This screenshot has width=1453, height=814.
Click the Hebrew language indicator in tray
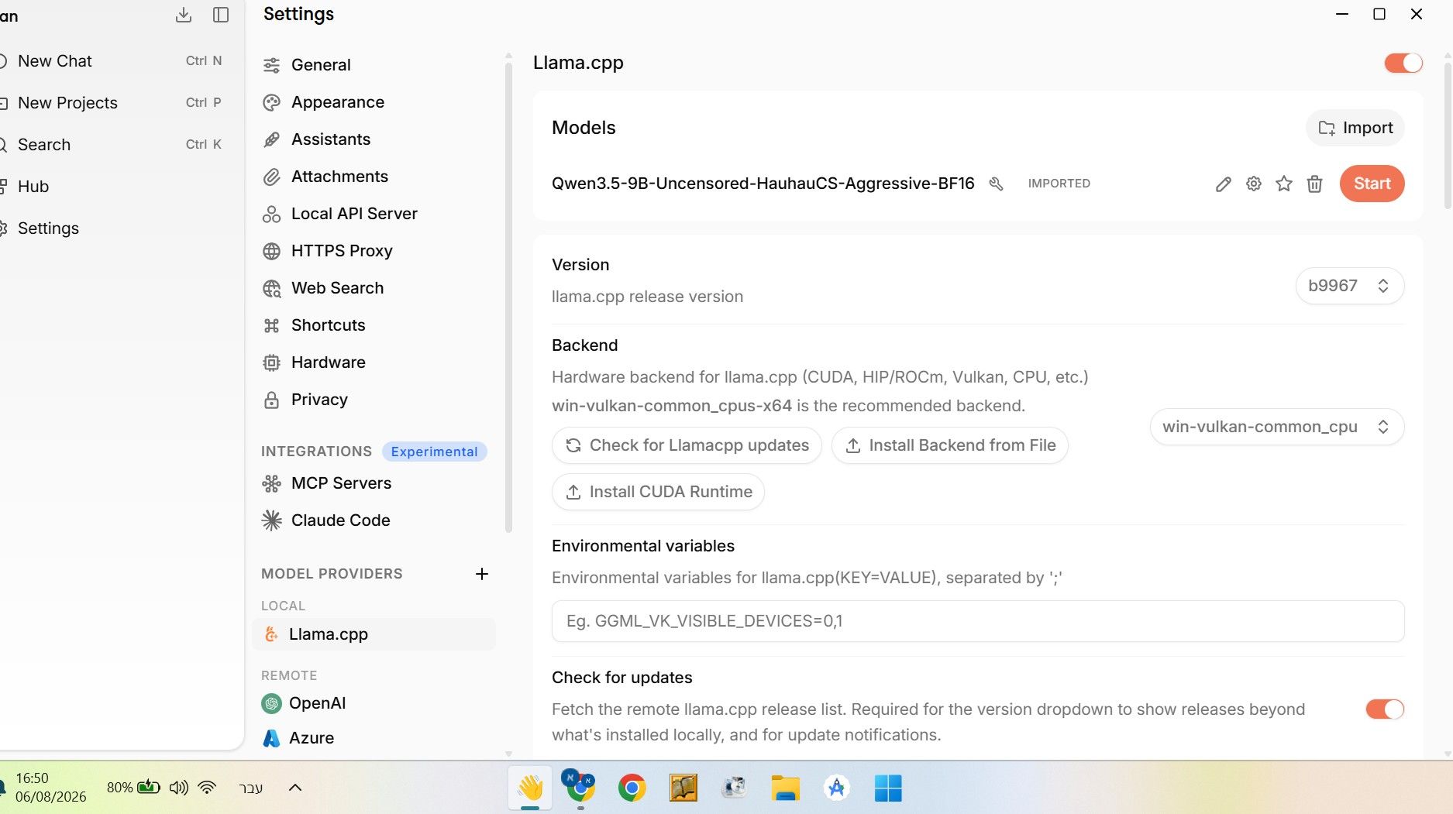click(x=250, y=788)
